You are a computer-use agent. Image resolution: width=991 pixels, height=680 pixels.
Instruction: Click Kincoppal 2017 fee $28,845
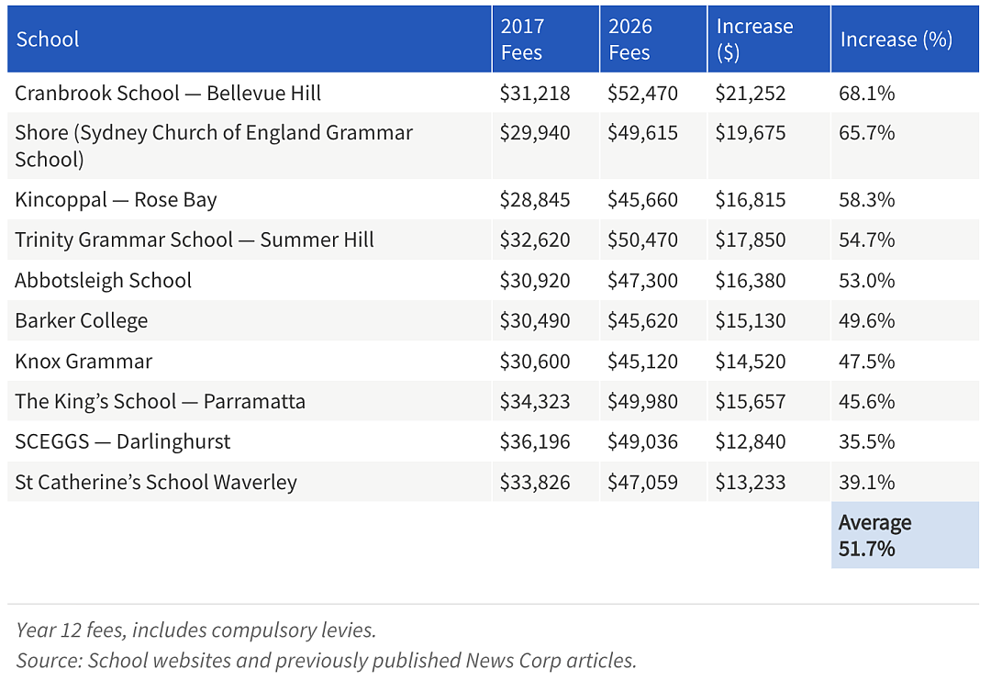tap(535, 200)
